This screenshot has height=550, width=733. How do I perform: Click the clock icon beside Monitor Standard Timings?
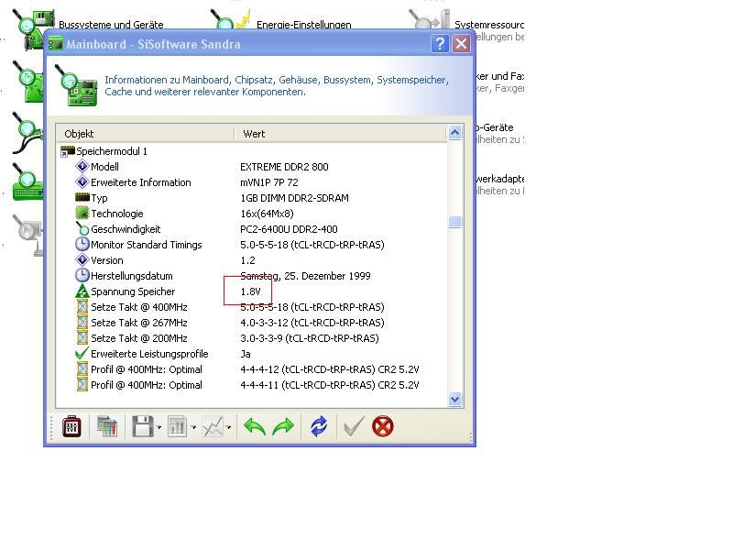tap(82, 244)
